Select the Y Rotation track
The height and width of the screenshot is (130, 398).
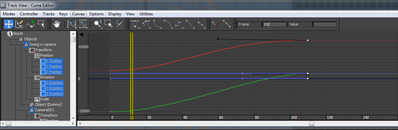(54, 88)
